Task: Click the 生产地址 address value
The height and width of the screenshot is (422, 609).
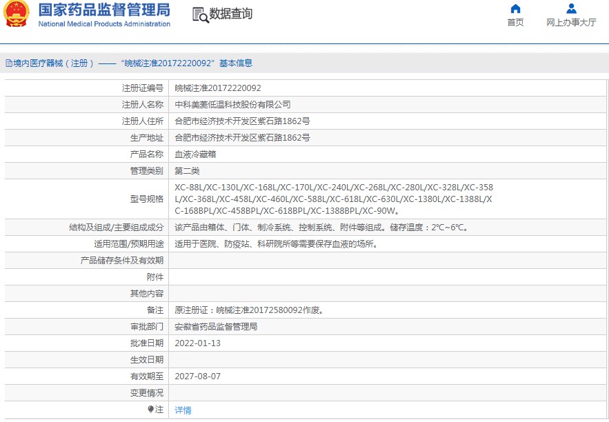Action: click(242, 137)
